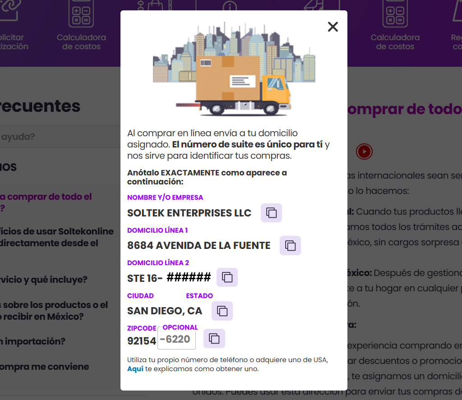This screenshot has width=462, height=400.
Task: Copy the 92154 zipcode
Action: pyautogui.click(x=214, y=338)
